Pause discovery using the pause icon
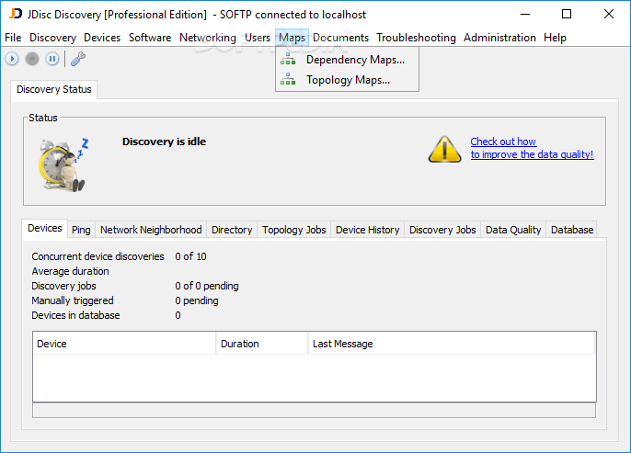This screenshot has width=631, height=453. click(52, 59)
